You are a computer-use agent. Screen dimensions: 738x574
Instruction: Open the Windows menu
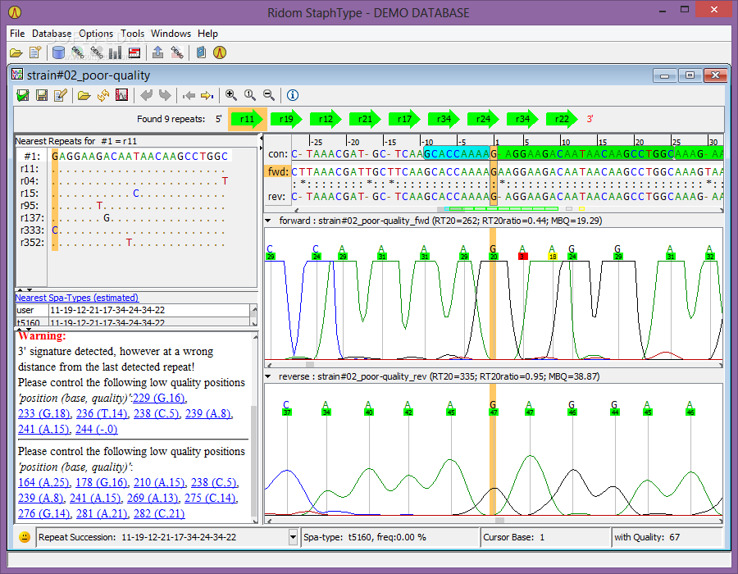pos(171,34)
